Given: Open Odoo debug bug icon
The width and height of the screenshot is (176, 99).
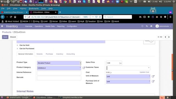Looking at the screenshot, I should pos(151,26).
